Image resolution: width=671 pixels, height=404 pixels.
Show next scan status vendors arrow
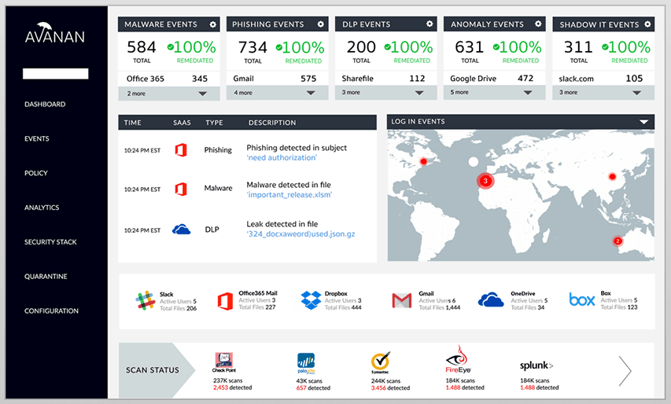[625, 371]
